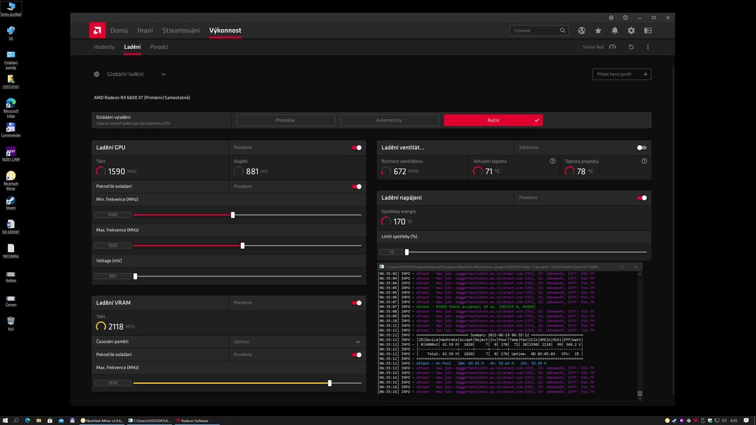Open taskbar search magnifier
Screen dimensions: 756x425
(17, 420)
